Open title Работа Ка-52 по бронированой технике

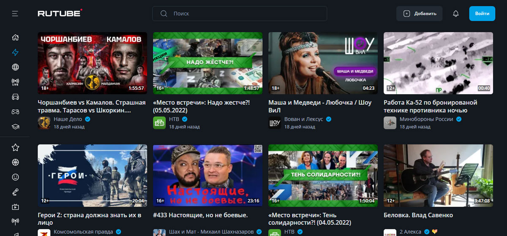(430, 106)
